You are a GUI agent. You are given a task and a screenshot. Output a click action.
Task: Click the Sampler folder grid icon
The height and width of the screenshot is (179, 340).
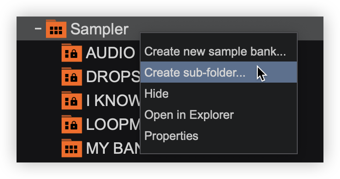(56, 29)
